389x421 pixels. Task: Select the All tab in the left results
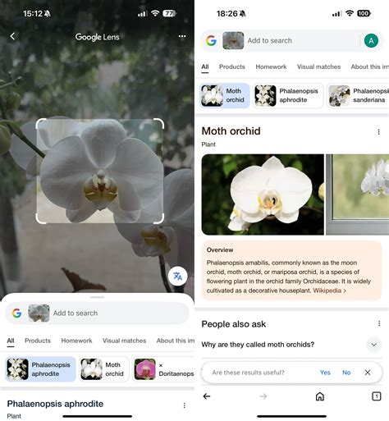click(x=11, y=341)
